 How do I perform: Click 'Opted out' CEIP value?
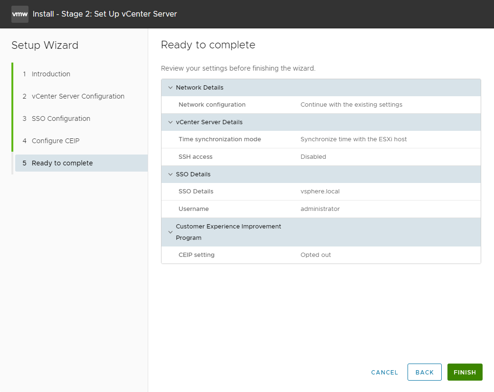[x=315, y=255]
